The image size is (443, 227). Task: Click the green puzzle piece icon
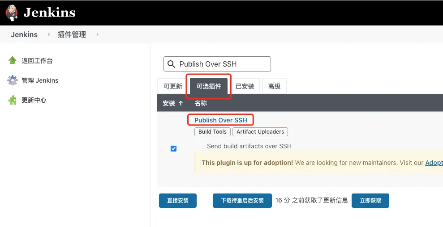13,100
